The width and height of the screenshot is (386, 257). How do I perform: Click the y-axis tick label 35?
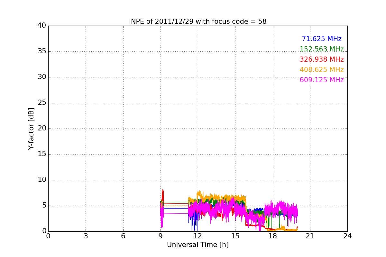42,51
